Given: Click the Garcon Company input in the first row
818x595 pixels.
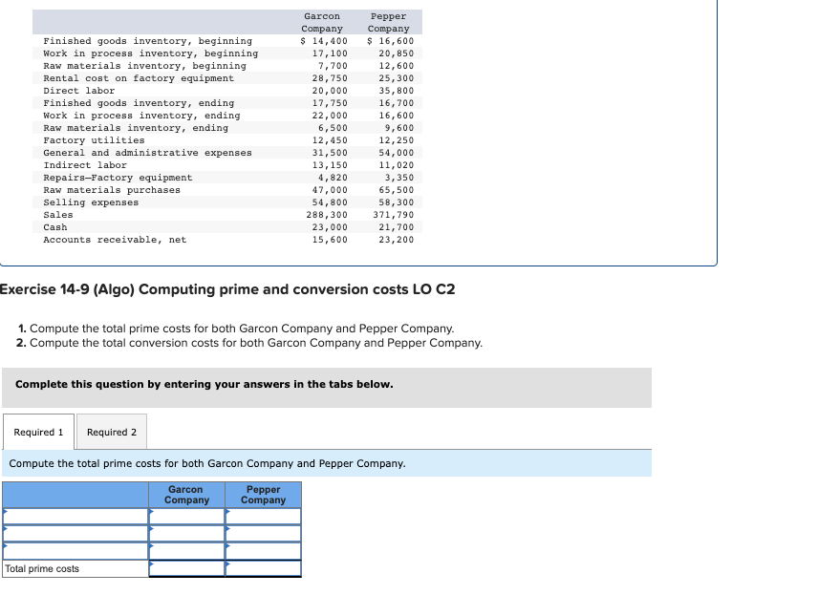Looking at the screenshot, I should click(186, 514).
